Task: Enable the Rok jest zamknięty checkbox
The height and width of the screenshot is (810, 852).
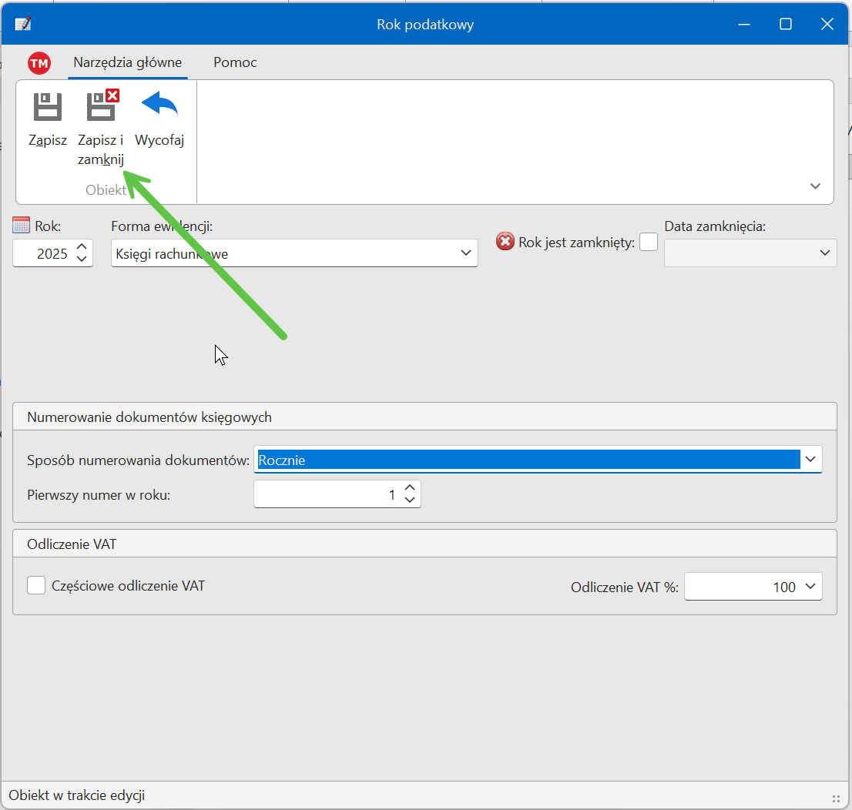Action: click(x=649, y=242)
